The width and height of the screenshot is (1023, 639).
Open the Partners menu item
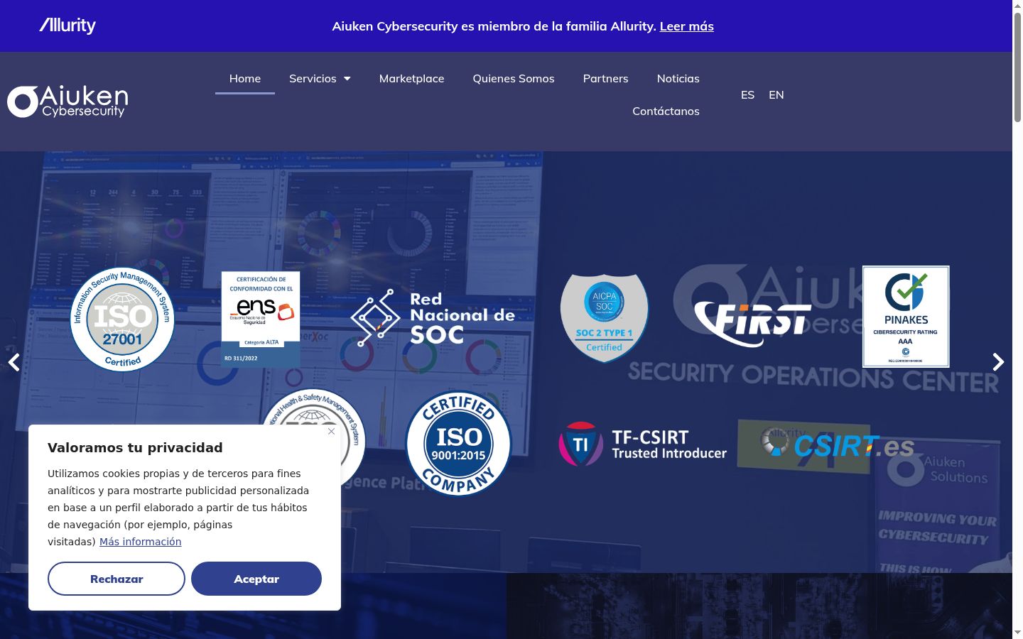[606, 78]
